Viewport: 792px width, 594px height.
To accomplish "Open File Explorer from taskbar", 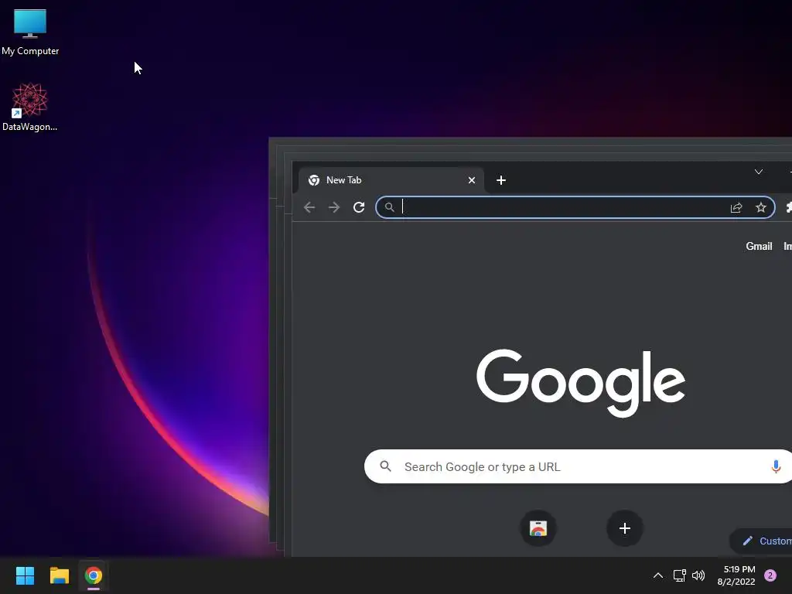I will click(59, 575).
